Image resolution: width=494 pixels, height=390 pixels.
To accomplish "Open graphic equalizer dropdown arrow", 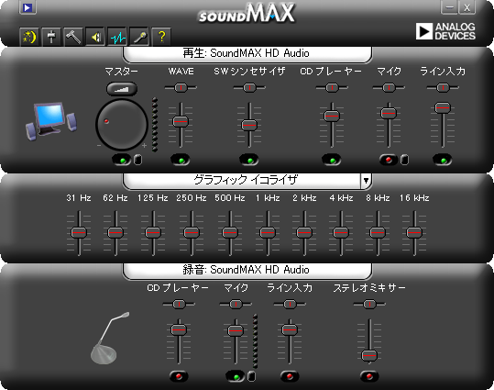I will pos(366,181).
